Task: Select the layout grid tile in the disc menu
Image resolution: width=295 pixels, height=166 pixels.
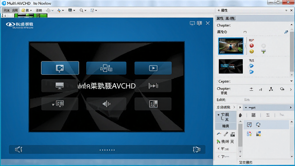Action: (x=153, y=104)
